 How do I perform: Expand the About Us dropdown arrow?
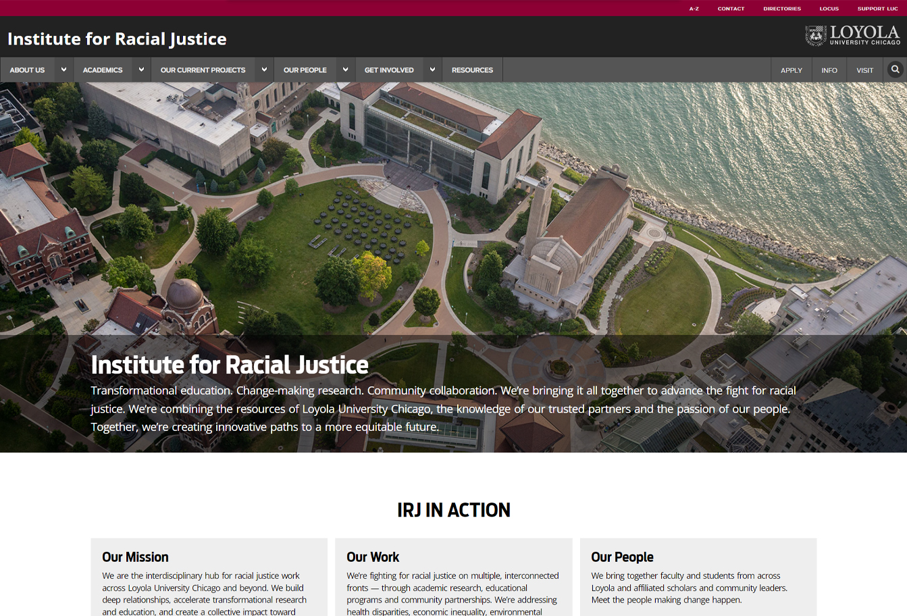click(x=63, y=70)
